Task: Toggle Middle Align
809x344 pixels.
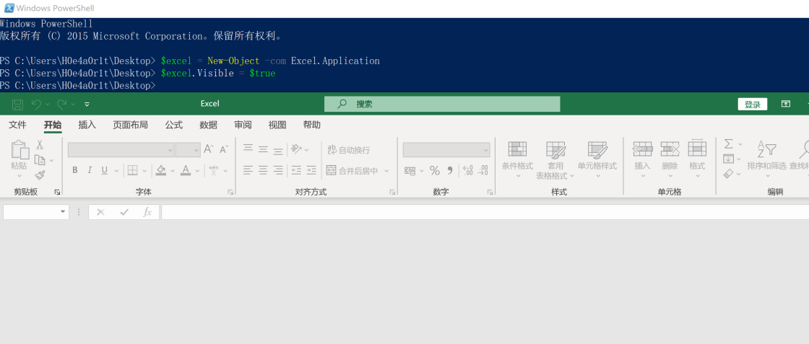Action: click(263, 149)
